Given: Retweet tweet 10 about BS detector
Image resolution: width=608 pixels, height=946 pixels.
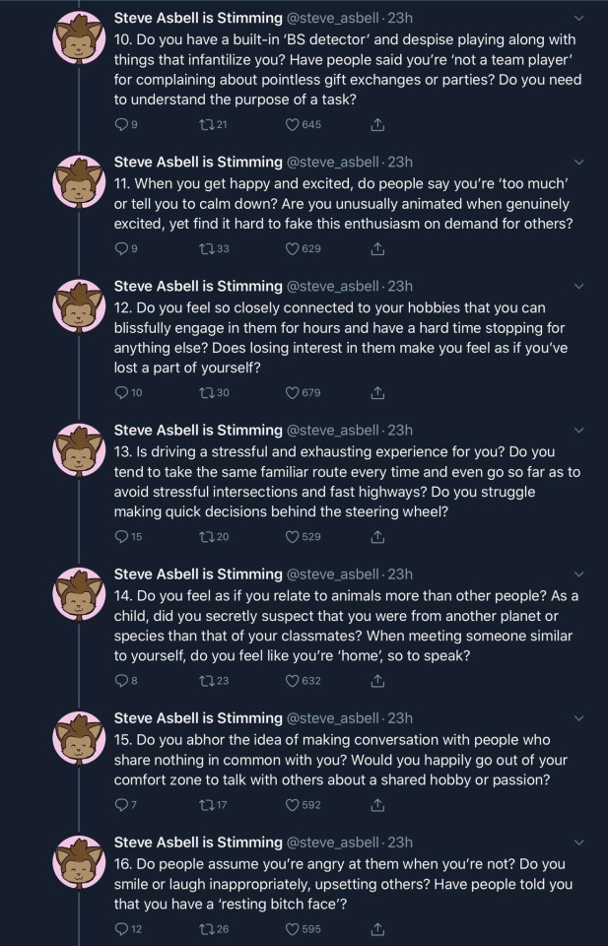Looking at the screenshot, I should (206, 125).
